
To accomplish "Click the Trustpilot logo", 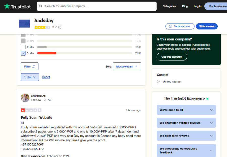I will (x=17, y=6).
